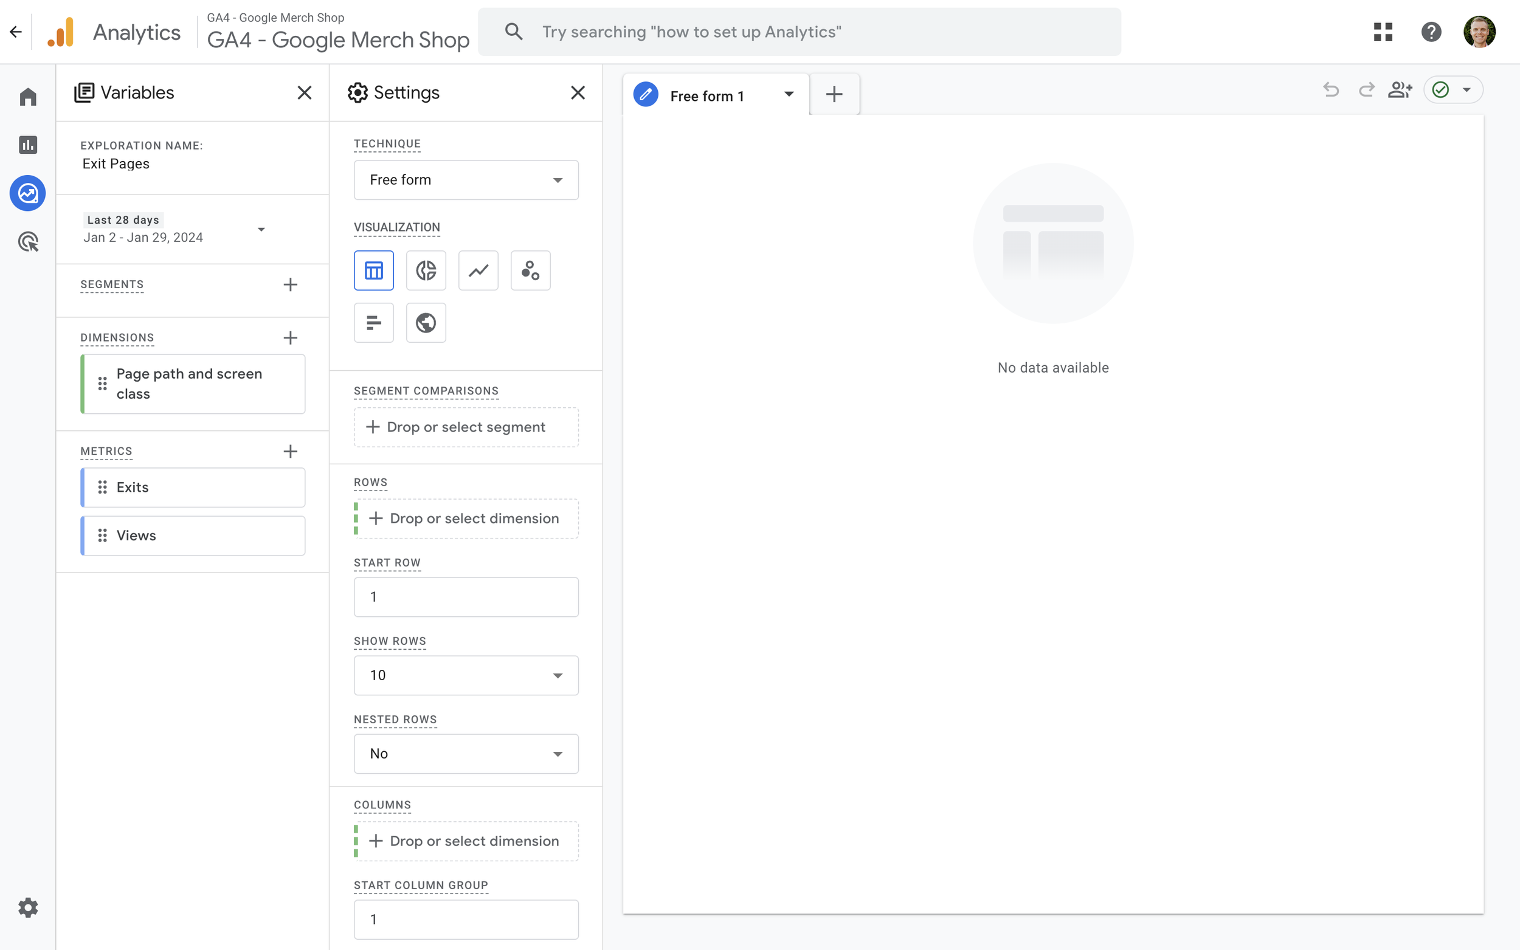Open Home from the left sidebar

27,96
